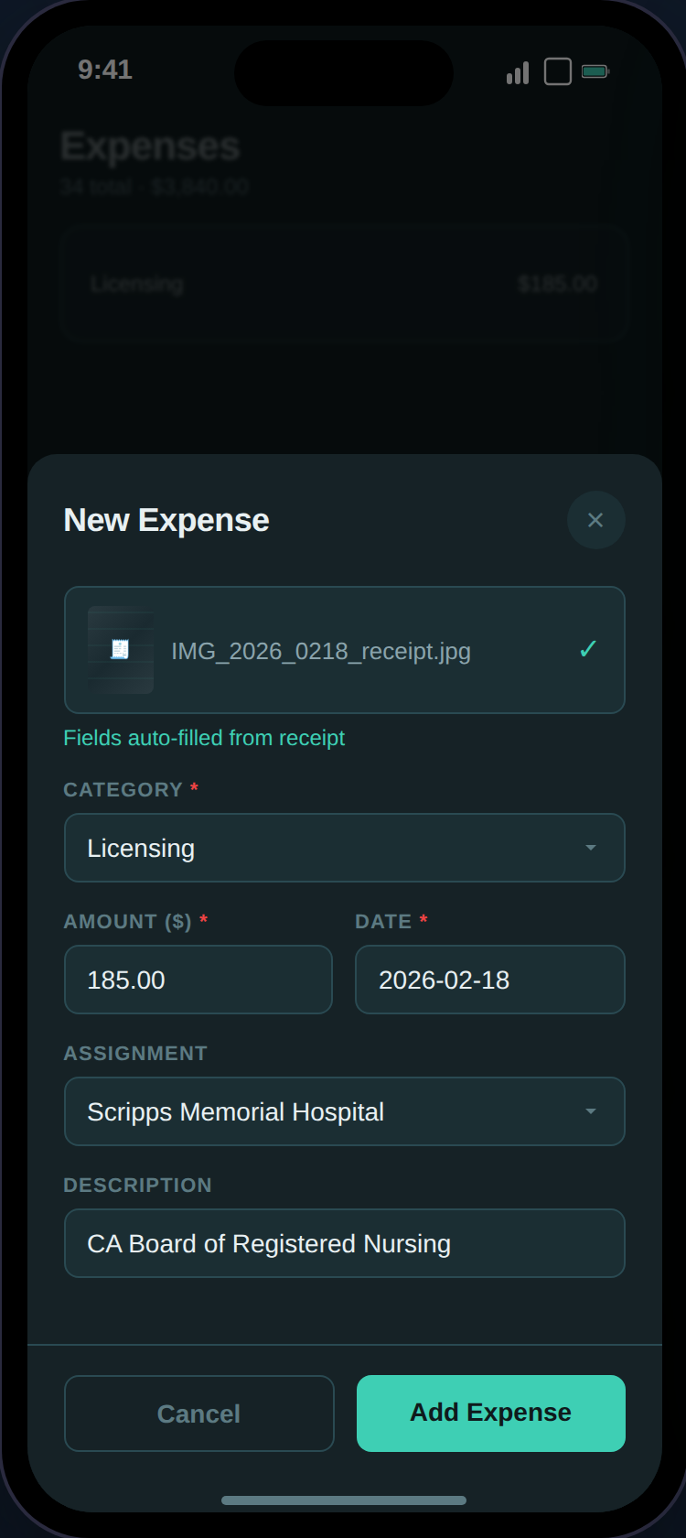Edit the CA Board of Registered Nursing description
This screenshot has width=686, height=1538.
344,1243
